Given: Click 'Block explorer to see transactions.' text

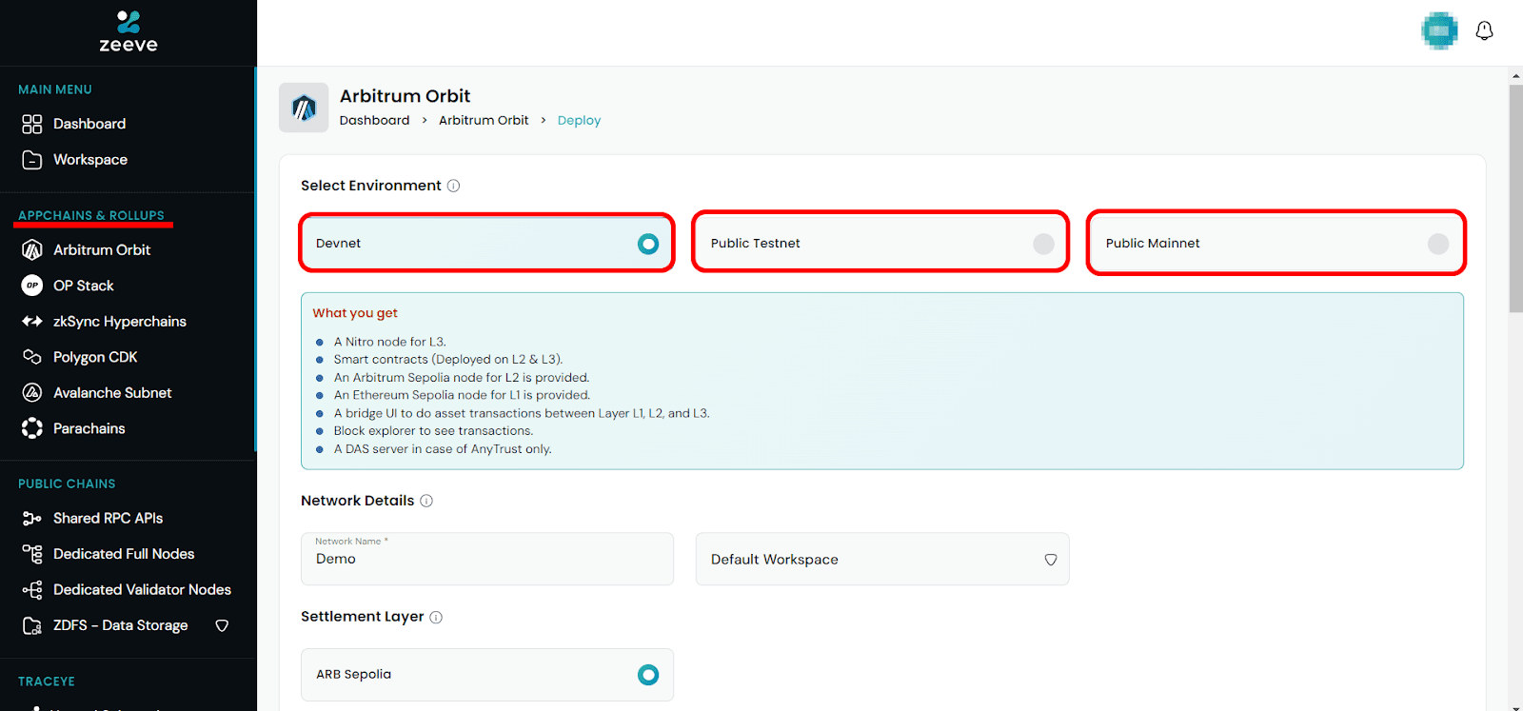Looking at the screenshot, I should [433, 431].
